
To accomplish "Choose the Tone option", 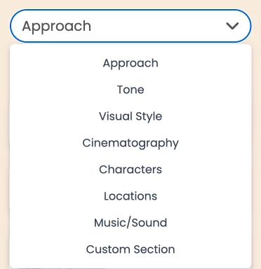I will pyautogui.click(x=130, y=90).
